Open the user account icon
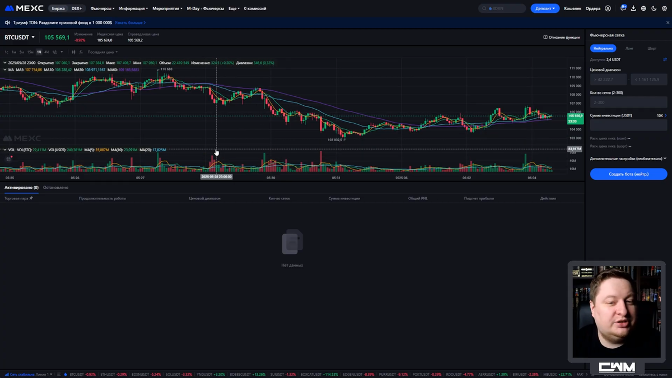This screenshot has width=672, height=378. tap(608, 8)
